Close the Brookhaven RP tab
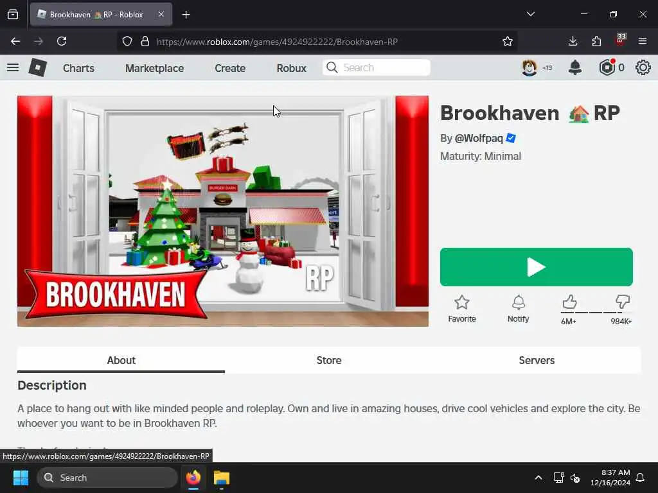Screen dimensions: 658x493 click(161, 14)
